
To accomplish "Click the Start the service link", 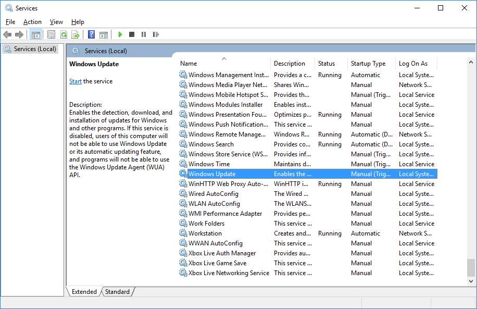I will click(x=76, y=81).
